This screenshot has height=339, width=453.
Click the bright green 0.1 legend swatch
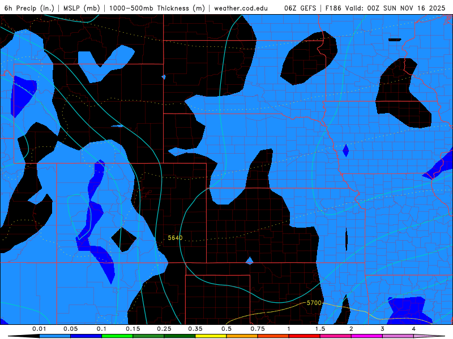pyautogui.click(x=117, y=336)
